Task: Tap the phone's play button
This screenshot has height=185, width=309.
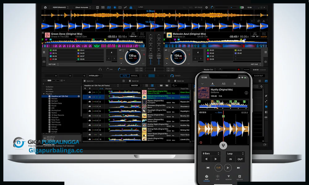Action: click(228, 168)
